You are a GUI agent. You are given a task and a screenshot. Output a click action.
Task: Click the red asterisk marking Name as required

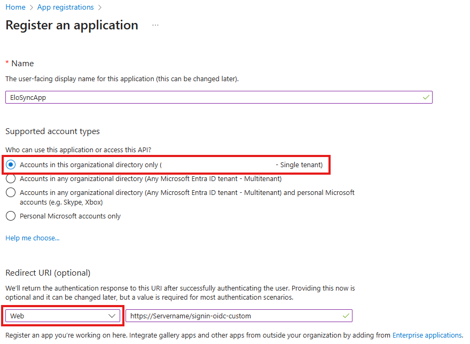[7, 62]
